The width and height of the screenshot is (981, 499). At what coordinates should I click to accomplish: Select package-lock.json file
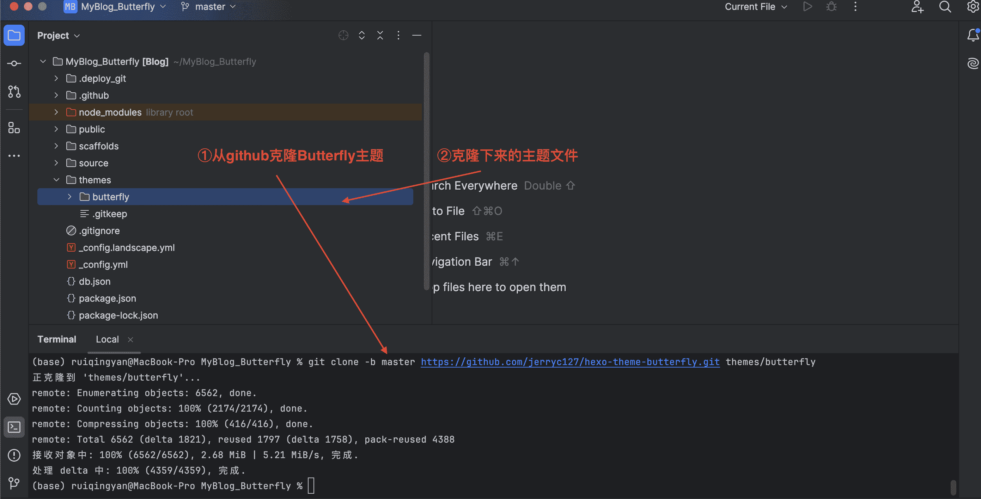[118, 315]
